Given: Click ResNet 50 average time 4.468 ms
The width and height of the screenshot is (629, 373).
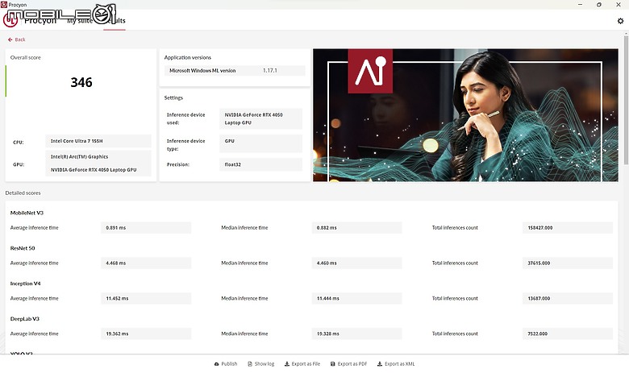Looking at the screenshot, I should pyautogui.click(x=146, y=263).
